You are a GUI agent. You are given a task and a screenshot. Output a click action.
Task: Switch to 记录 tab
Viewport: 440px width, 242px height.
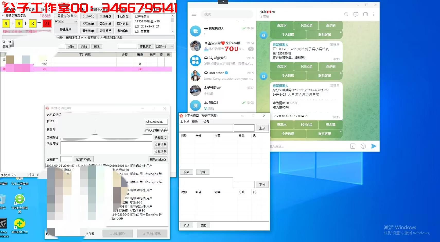[x=195, y=122]
